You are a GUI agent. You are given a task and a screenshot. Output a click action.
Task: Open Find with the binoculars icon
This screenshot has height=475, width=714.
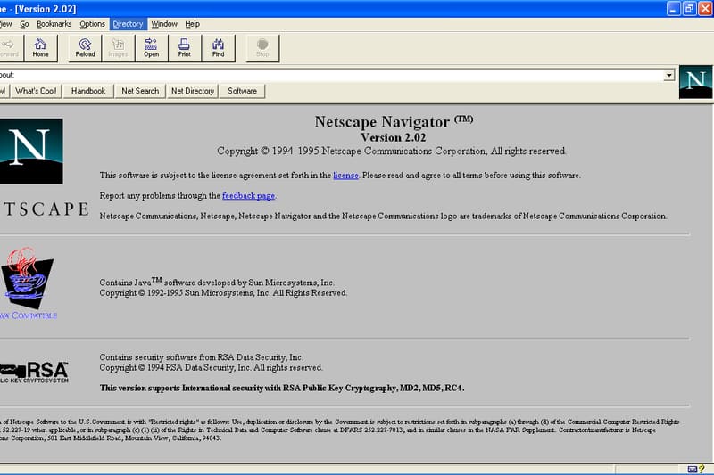click(x=218, y=48)
